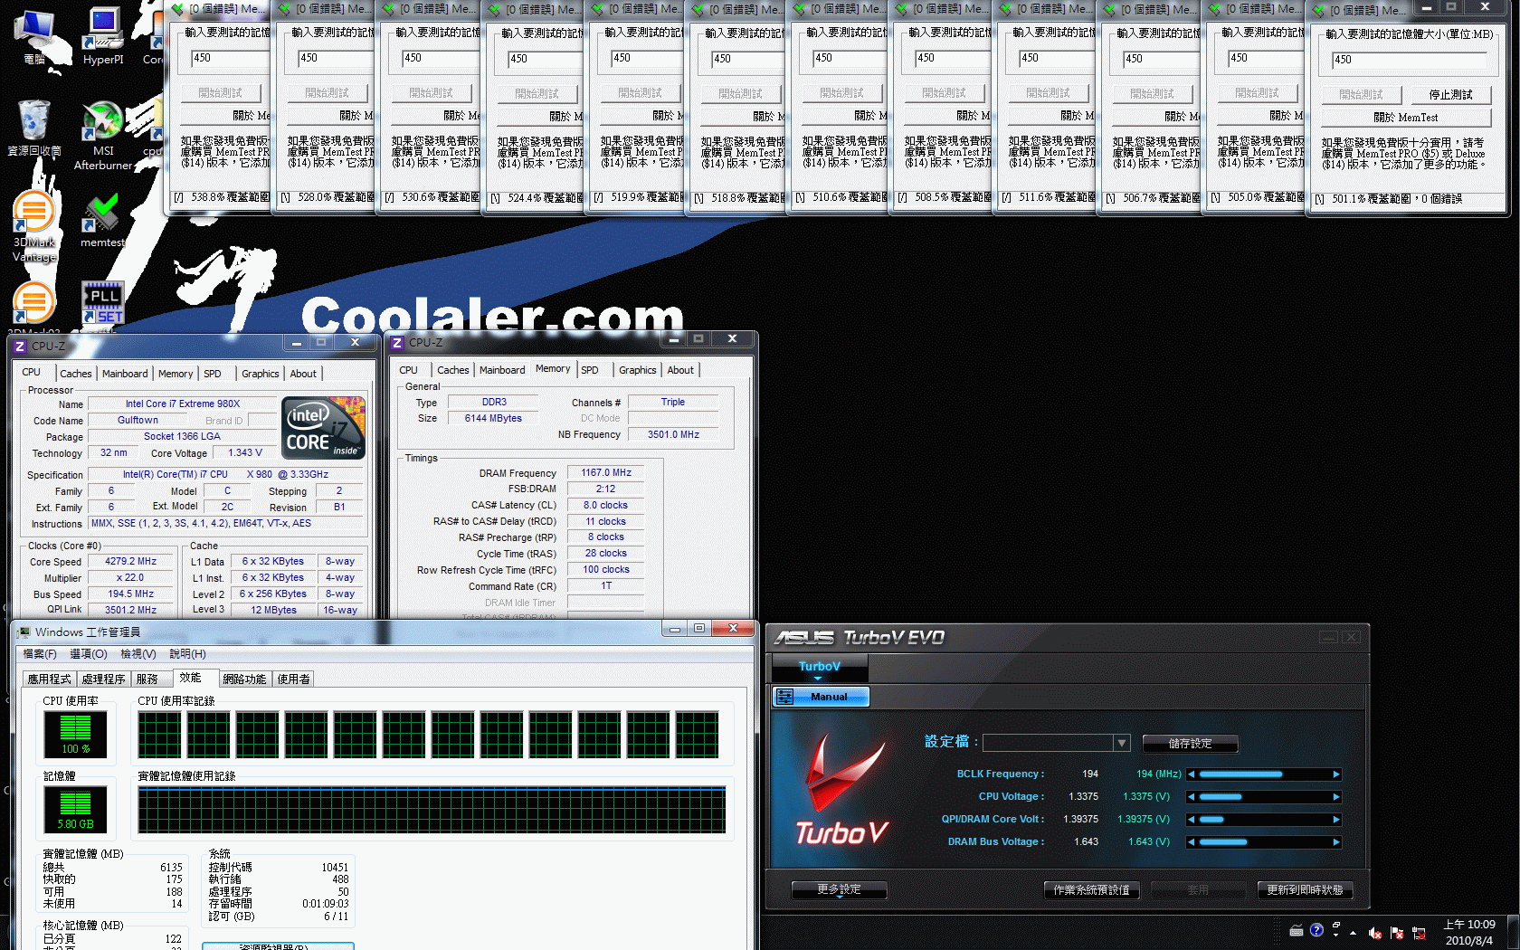
Task: Click the Z icon of the Memory CPU-Z window
Action: (397, 343)
